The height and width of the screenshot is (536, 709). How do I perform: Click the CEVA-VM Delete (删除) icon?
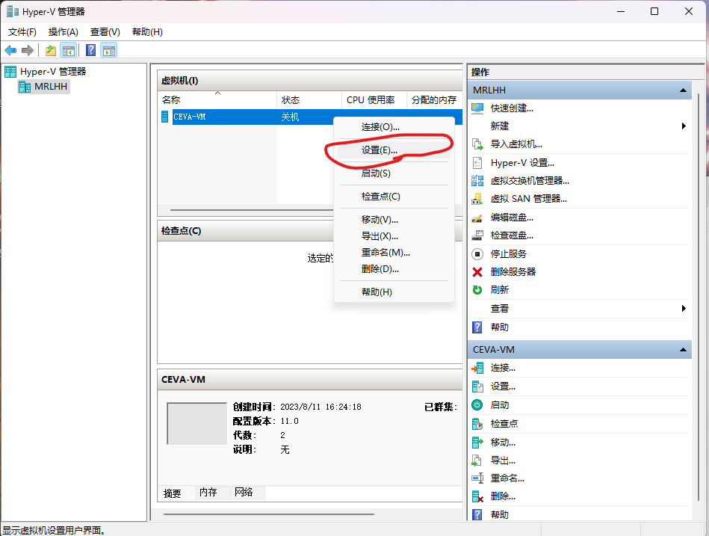(477, 496)
